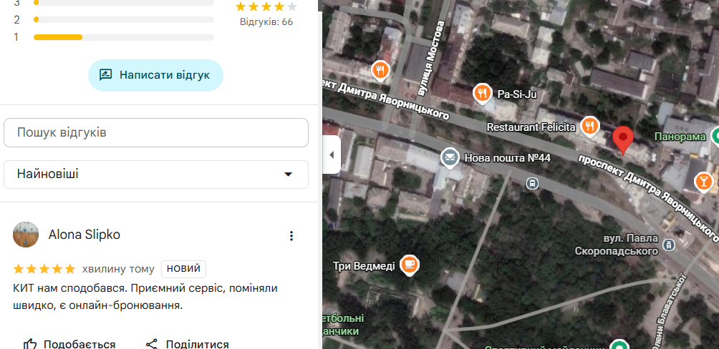Open the Три Ведмеді cafe pin
719x349 pixels.
[410, 265]
